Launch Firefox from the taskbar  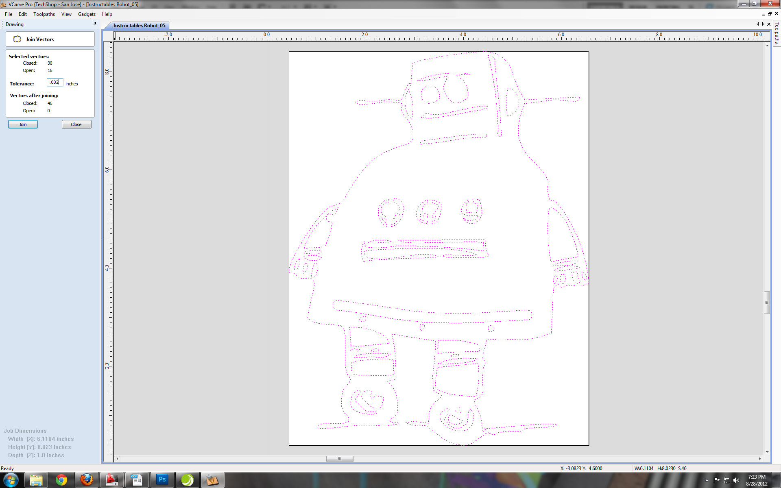point(87,480)
